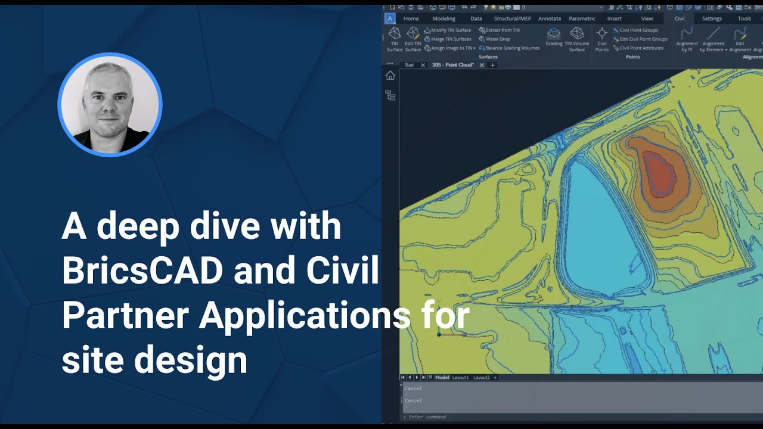Click Modify TIN Surface
The image size is (763, 429).
tap(447, 30)
